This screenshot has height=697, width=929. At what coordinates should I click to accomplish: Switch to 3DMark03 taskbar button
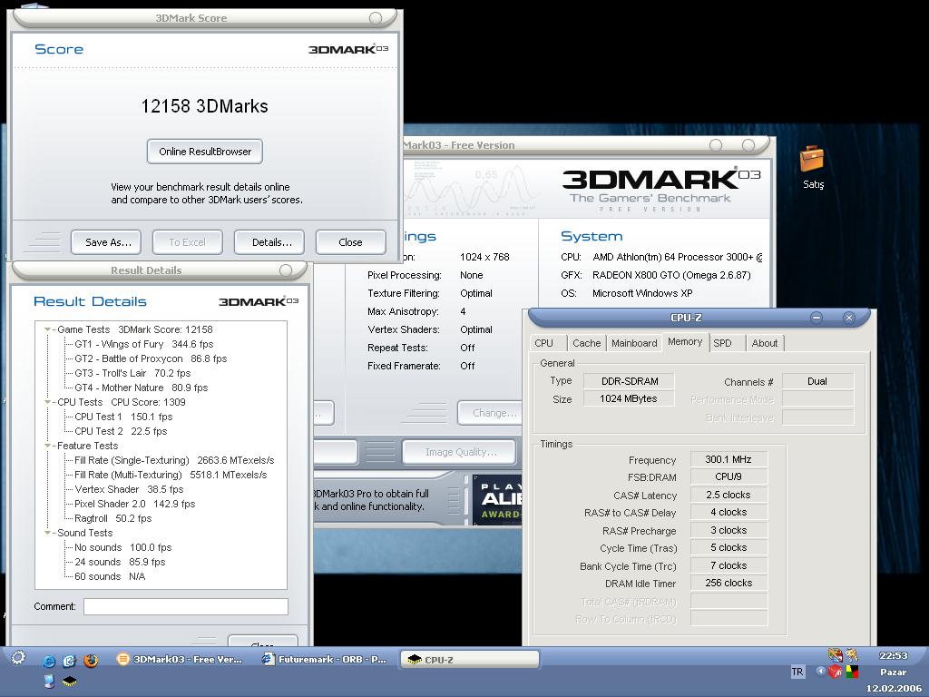181,659
